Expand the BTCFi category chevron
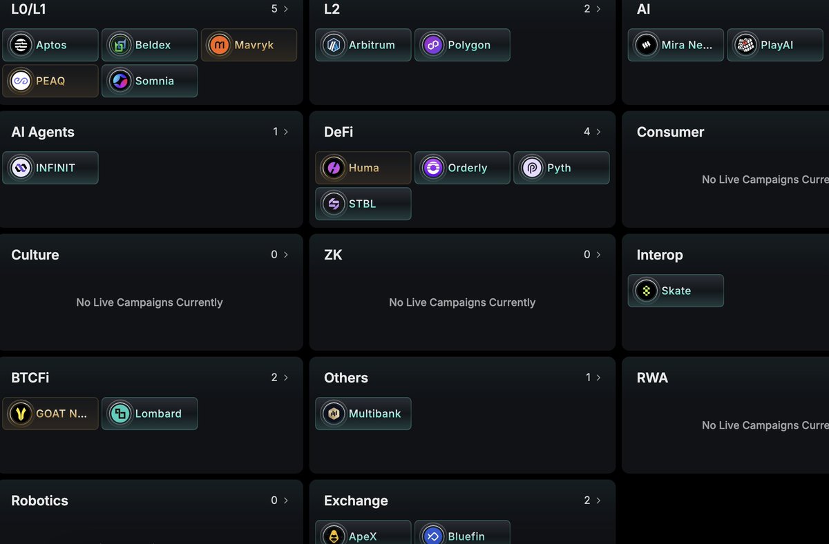829x544 pixels. [x=285, y=378]
